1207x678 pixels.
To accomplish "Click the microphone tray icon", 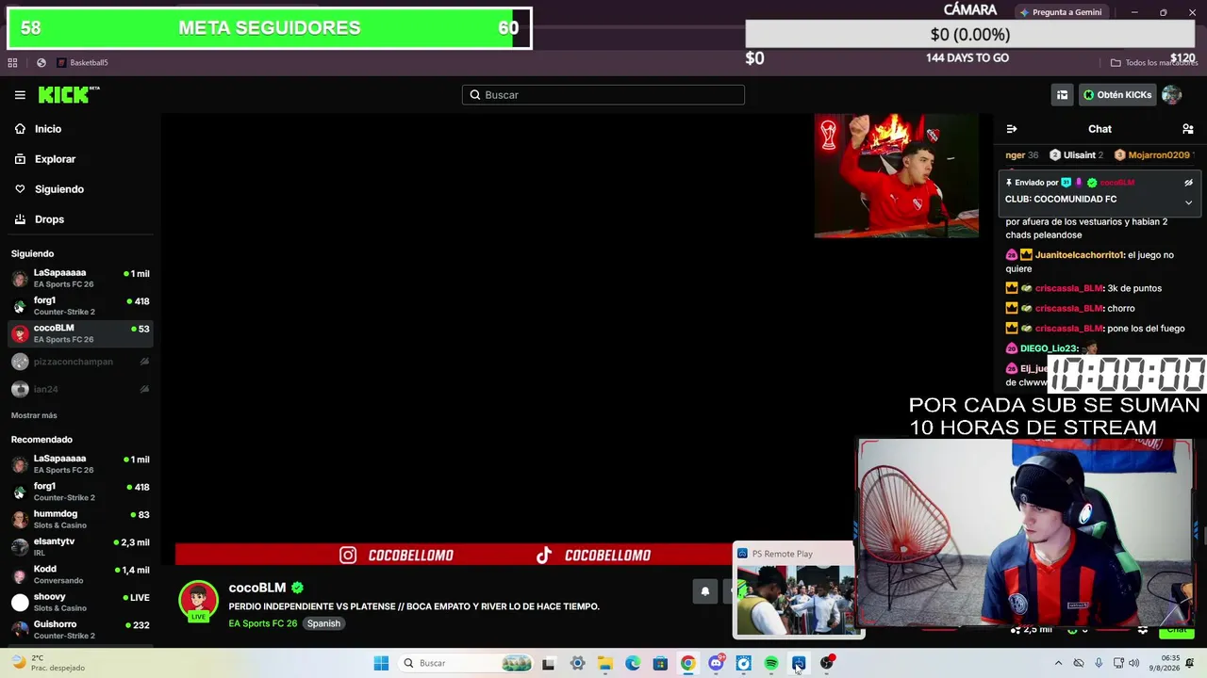I will pos(1099,663).
